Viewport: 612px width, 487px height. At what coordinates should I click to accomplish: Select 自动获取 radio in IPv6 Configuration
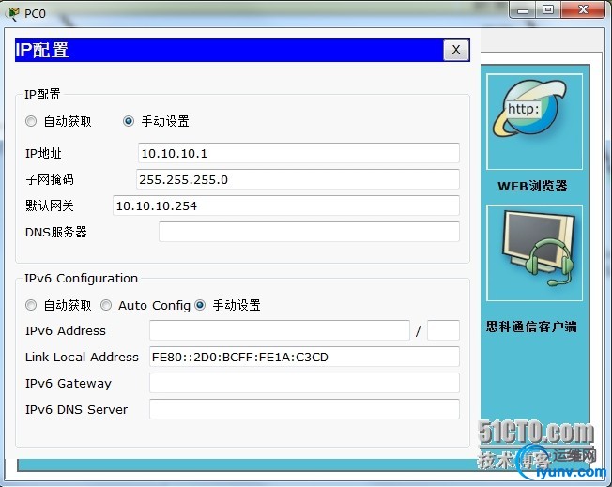point(31,305)
